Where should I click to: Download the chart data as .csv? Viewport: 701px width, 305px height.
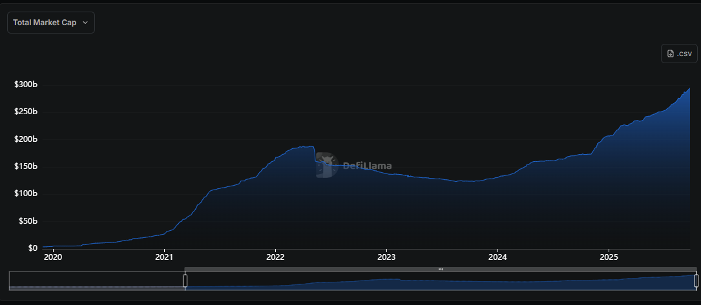679,54
